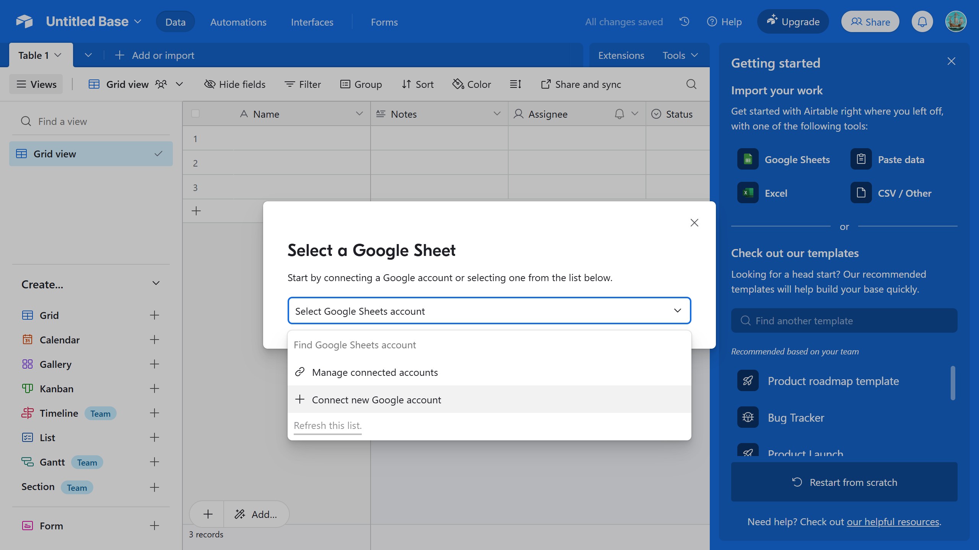Toggle the select-all records checkbox
Image resolution: width=979 pixels, height=550 pixels.
coord(195,113)
